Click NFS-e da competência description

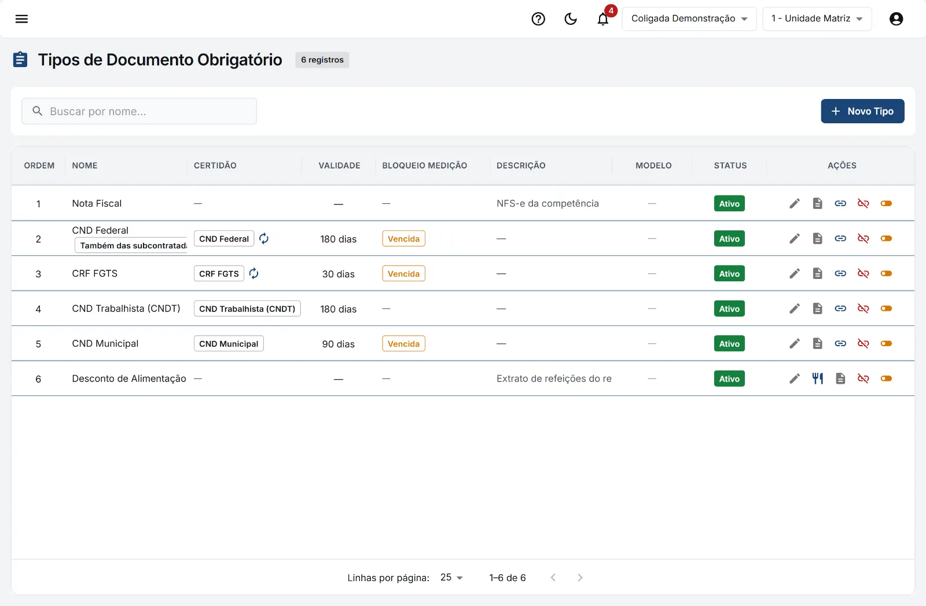pyautogui.click(x=547, y=204)
